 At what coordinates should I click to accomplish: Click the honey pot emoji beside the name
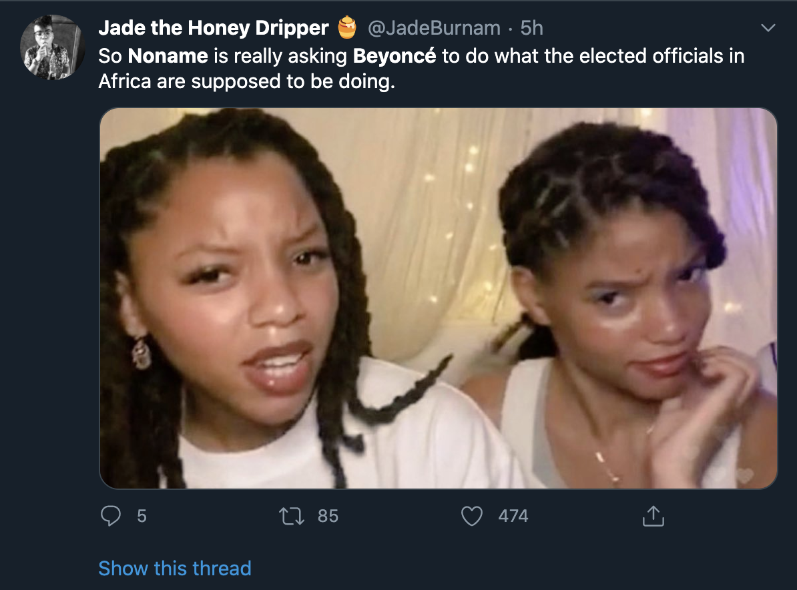coord(346,27)
